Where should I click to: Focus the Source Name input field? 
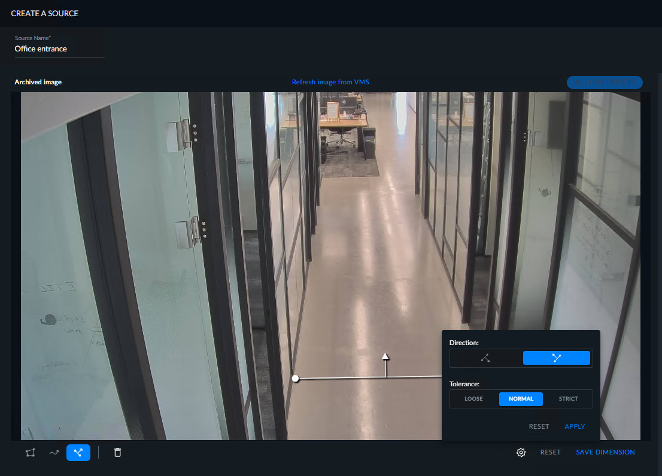pos(59,49)
